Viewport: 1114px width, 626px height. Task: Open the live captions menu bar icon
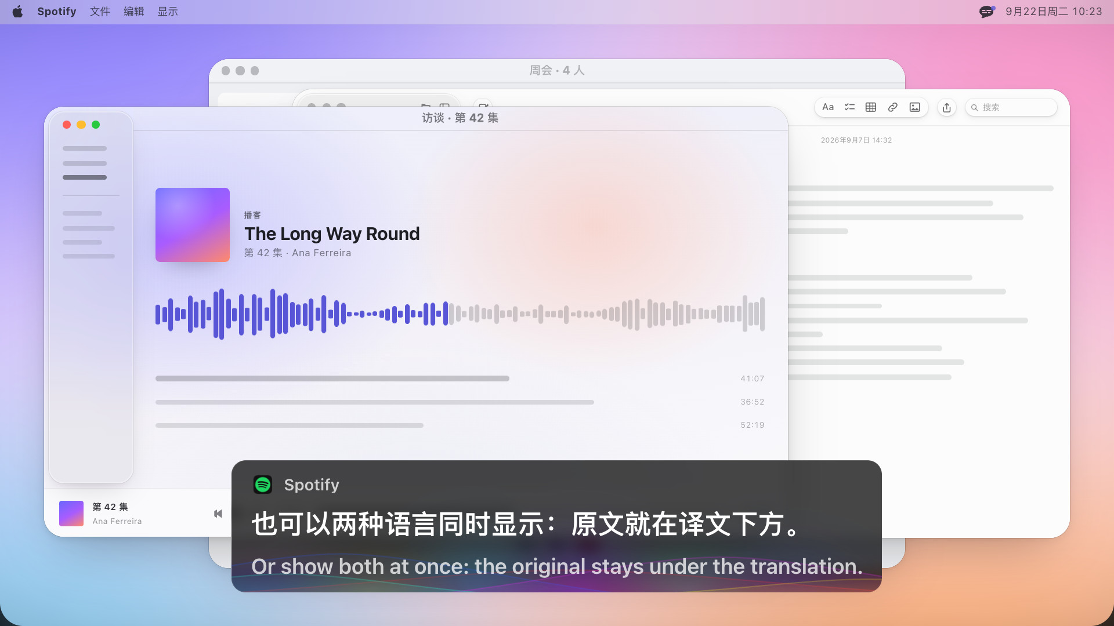(987, 12)
